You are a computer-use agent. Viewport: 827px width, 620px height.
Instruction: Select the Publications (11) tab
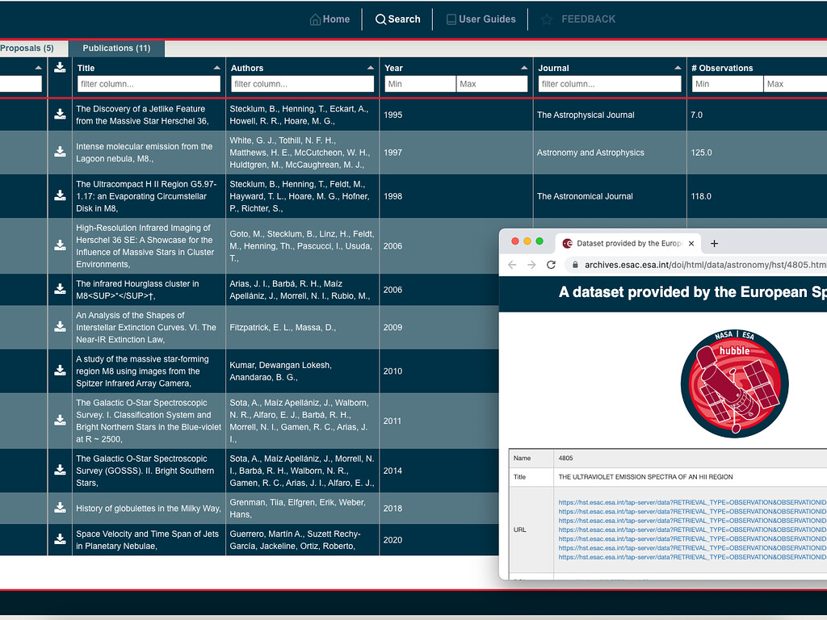[116, 48]
